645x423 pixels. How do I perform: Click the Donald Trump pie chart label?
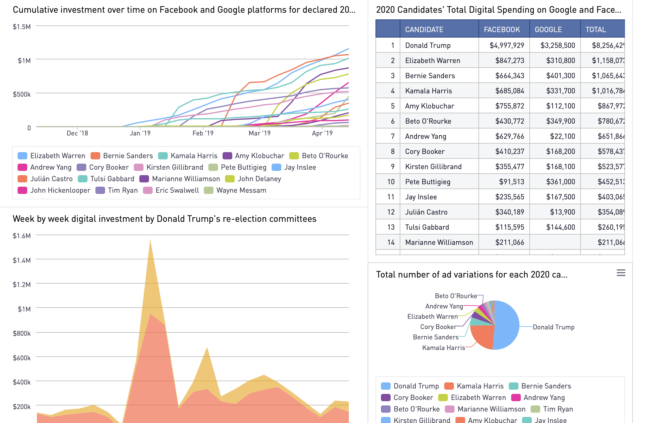point(554,327)
